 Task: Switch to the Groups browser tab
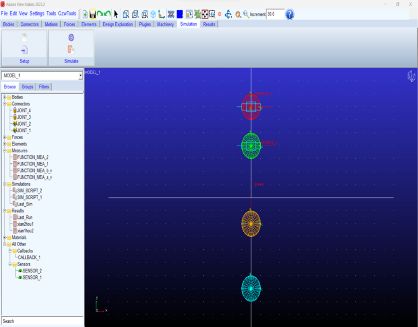point(27,87)
